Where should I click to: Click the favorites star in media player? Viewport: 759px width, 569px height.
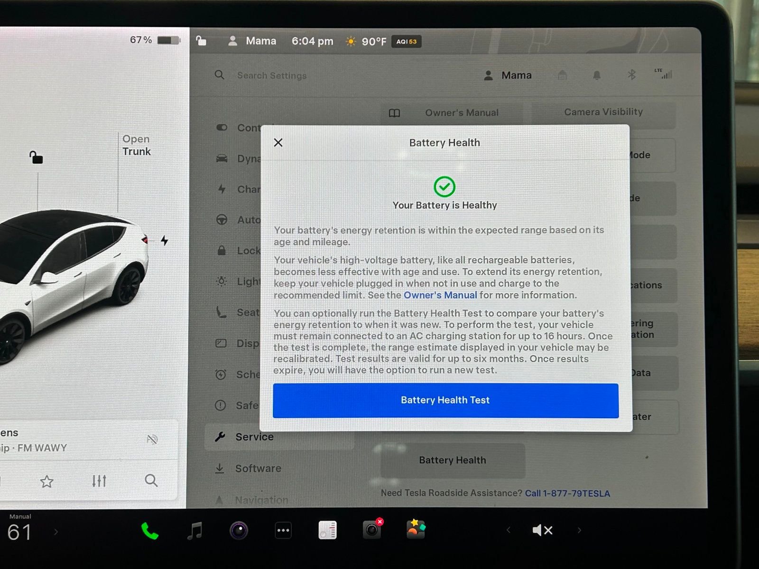[x=46, y=482]
